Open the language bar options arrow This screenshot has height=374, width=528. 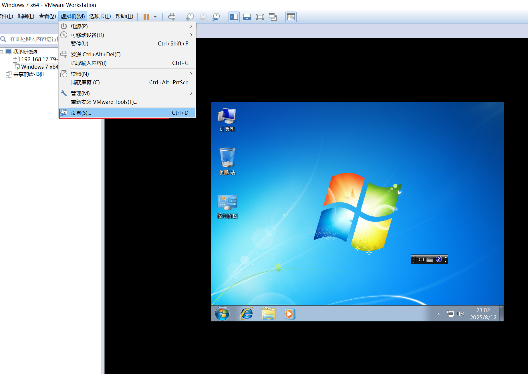[446, 261]
